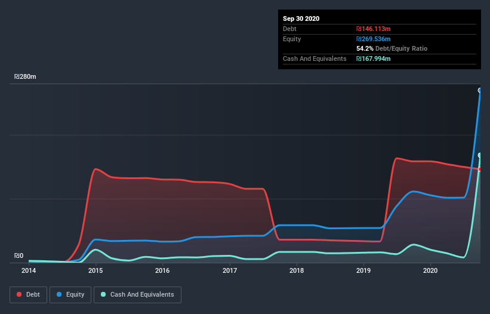This screenshot has height=314, width=490.
Task: Click the ₪0 y-axis label
Action: coord(19,255)
